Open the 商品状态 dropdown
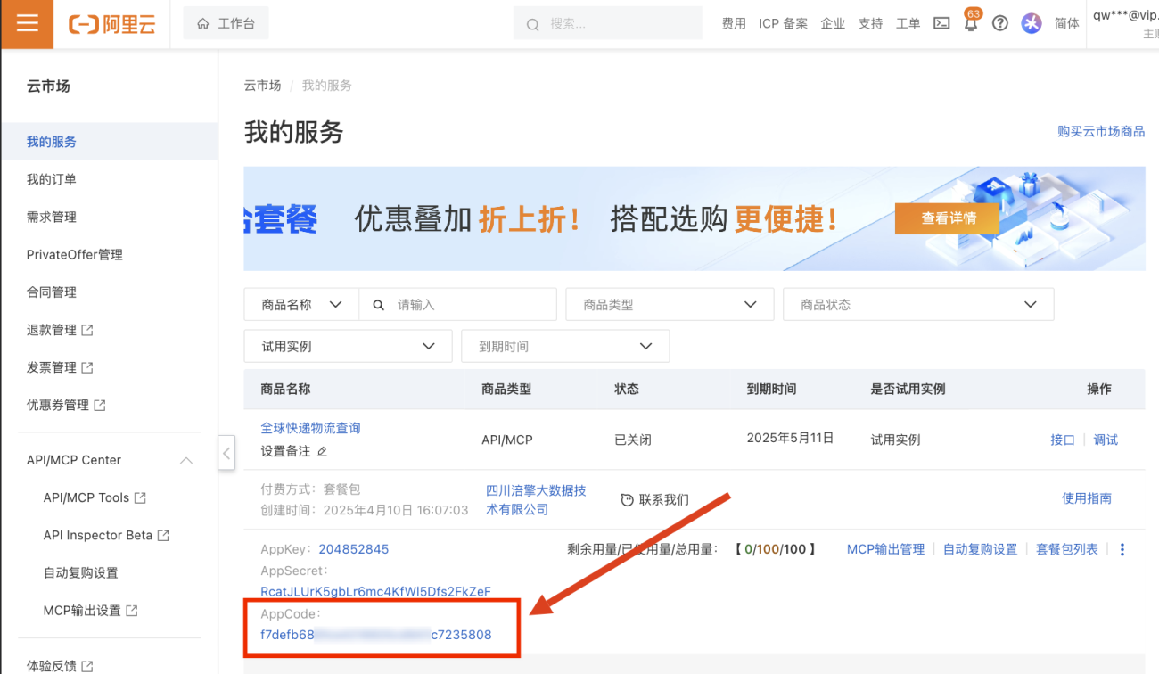 918,304
